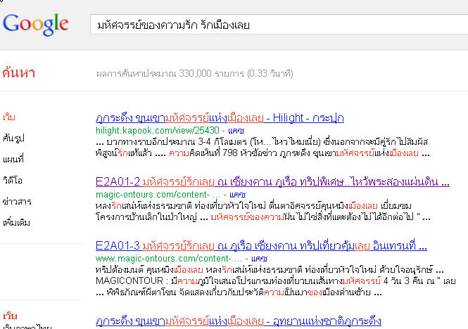Open cached copy of E2A01-2 result
Image resolution: width=468 pixels, height=329 pixels.
click(237, 195)
